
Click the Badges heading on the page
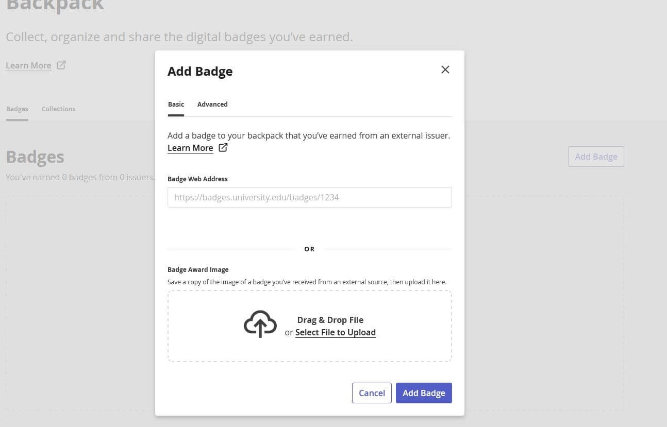35,157
